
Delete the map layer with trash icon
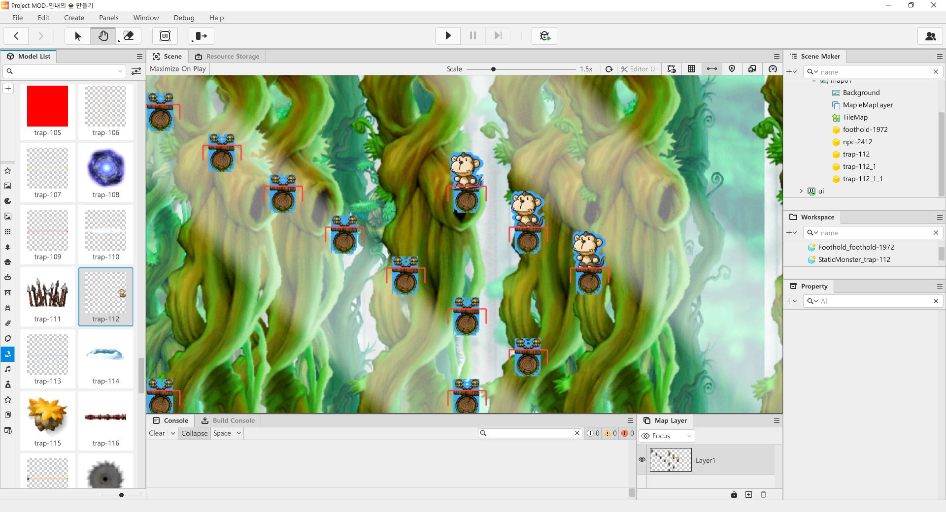pos(764,494)
